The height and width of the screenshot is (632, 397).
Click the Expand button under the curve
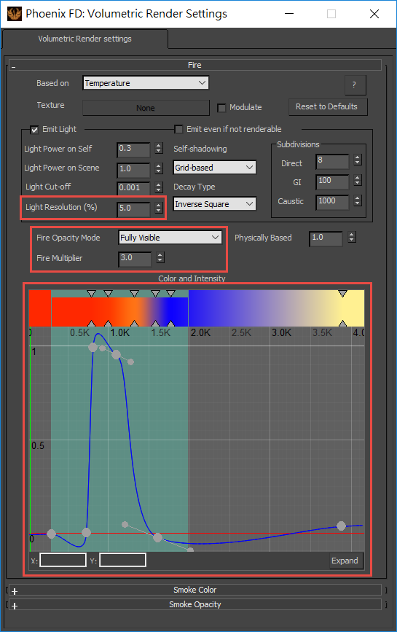pyautogui.click(x=346, y=561)
